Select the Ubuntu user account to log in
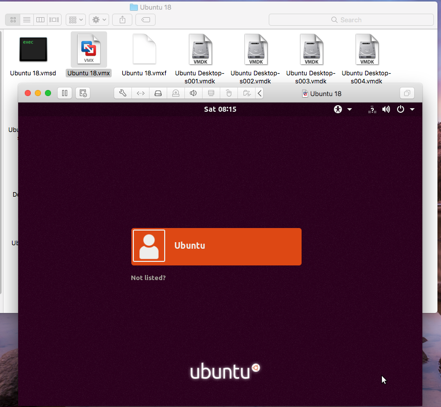This screenshot has width=441, height=407. (x=216, y=247)
